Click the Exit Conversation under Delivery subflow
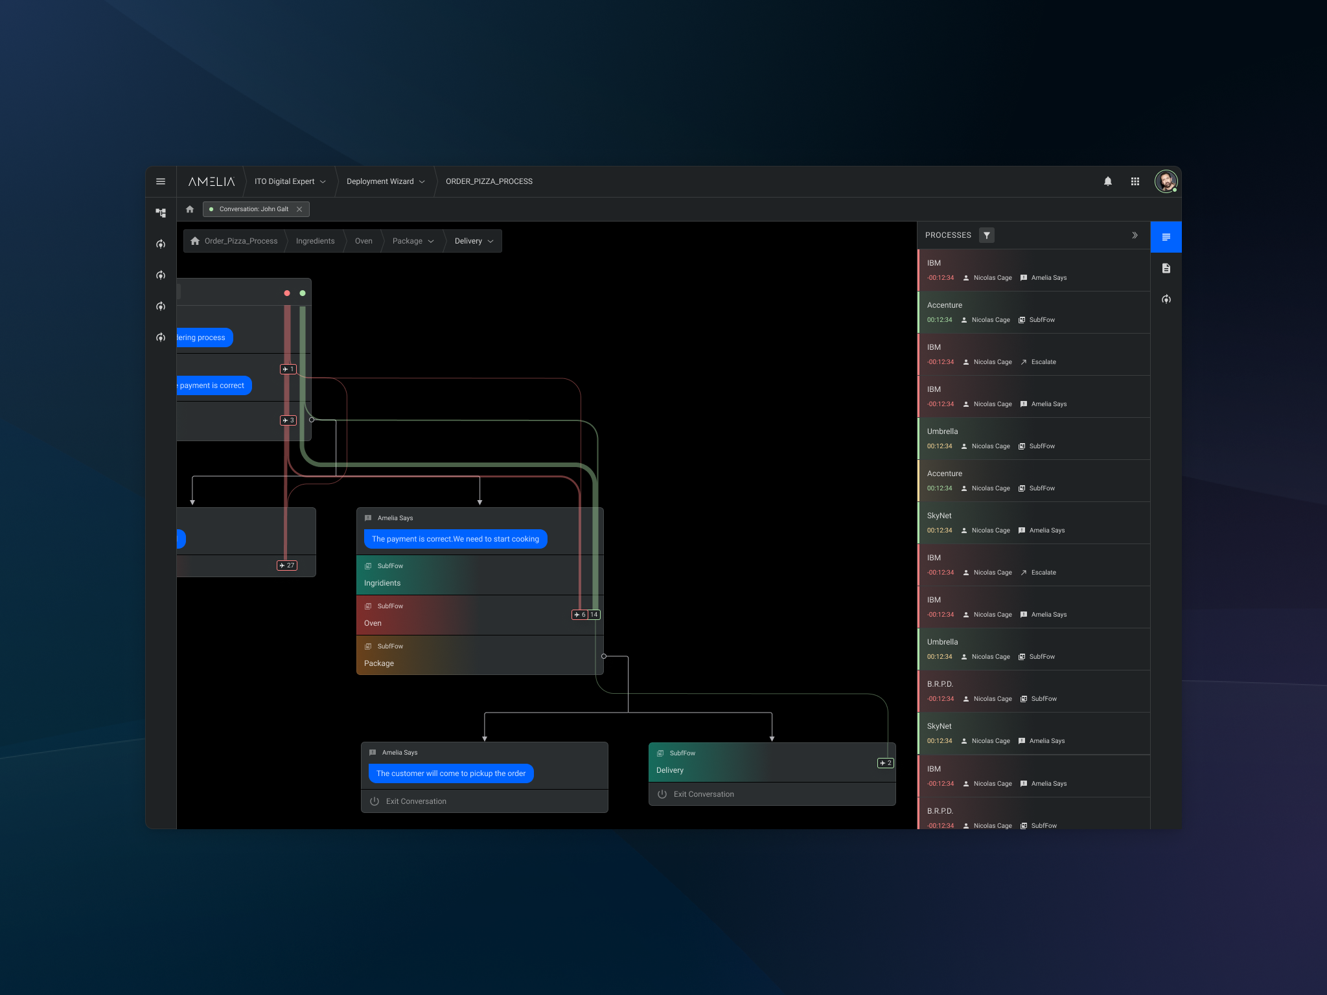 [x=703, y=794]
